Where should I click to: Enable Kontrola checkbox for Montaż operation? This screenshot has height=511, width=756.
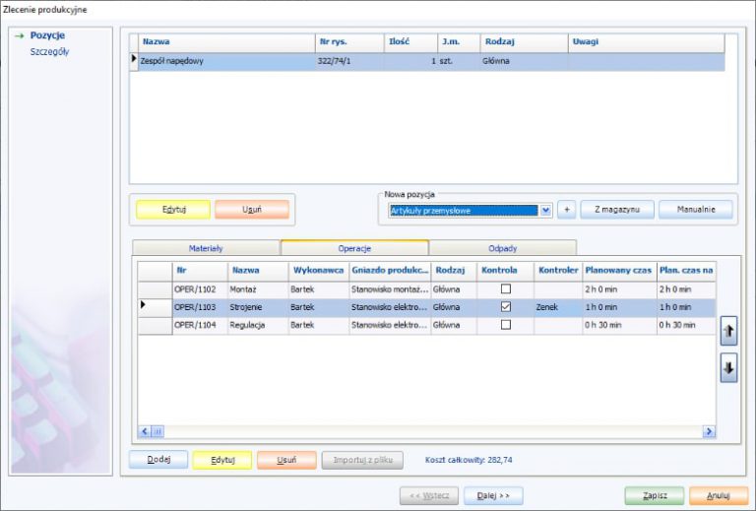[x=506, y=289]
